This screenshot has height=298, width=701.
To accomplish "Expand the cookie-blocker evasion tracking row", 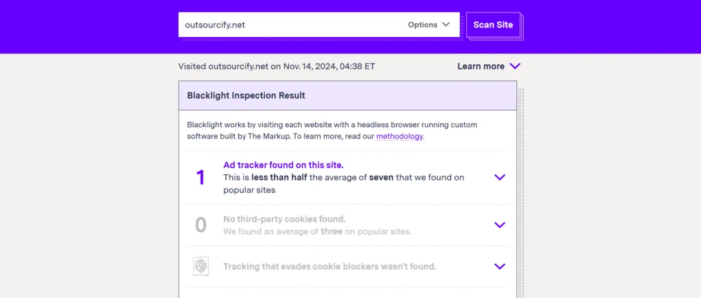I will [x=499, y=267].
